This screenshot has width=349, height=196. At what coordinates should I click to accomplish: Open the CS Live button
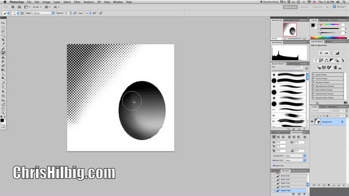339,7
